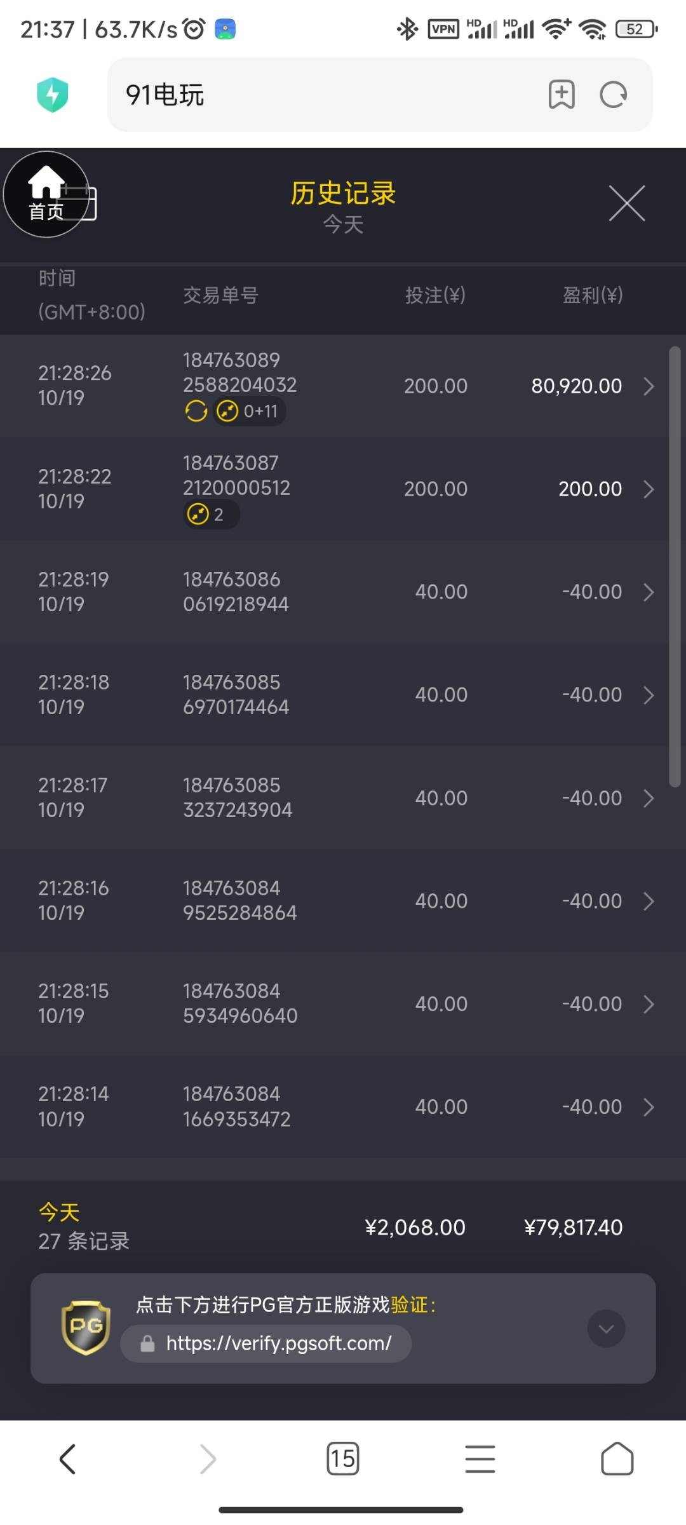Expand the 21:28:22 record with 200.00 profit
The width and height of the screenshot is (686, 1525).
[649, 489]
